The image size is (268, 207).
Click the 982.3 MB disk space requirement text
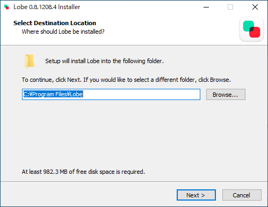(x=83, y=172)
